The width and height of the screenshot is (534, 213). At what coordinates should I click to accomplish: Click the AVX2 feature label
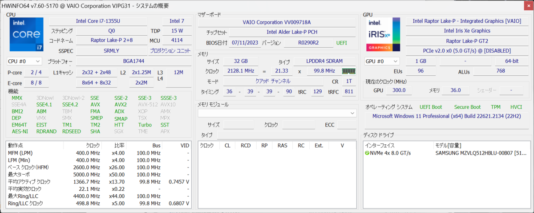[120, 105]
